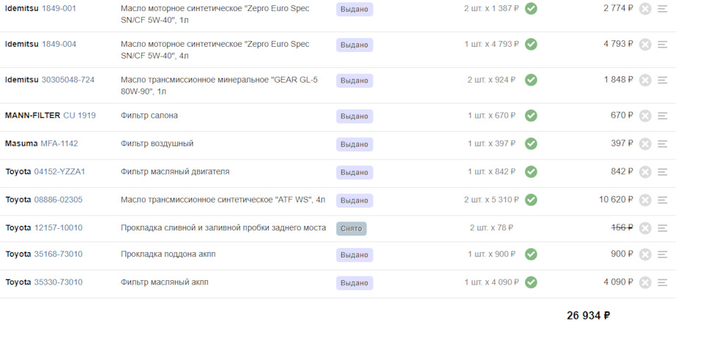Click the remove icon for Idemitsu 30305048-724 row

[644, 80]
